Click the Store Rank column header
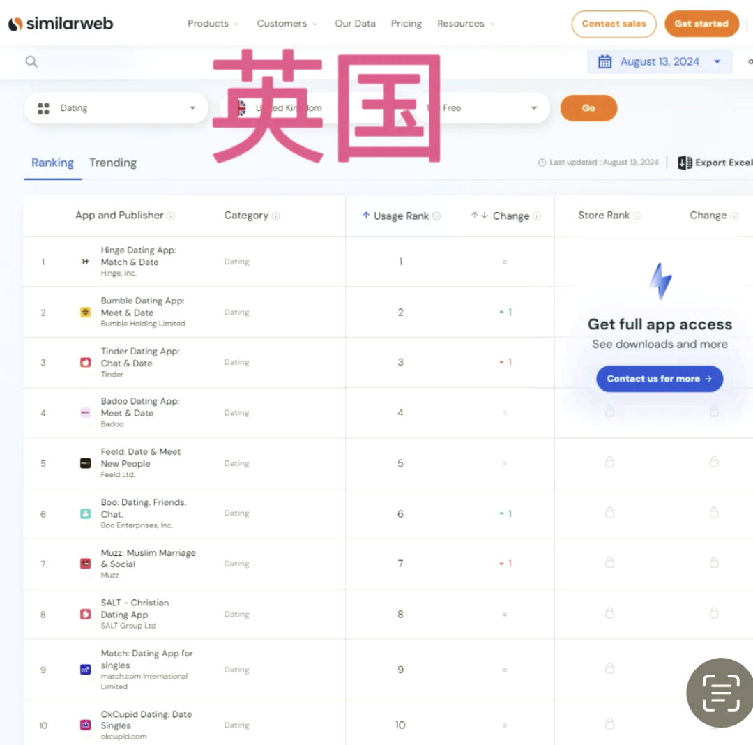753x745 pixels. tap(604, 216)
